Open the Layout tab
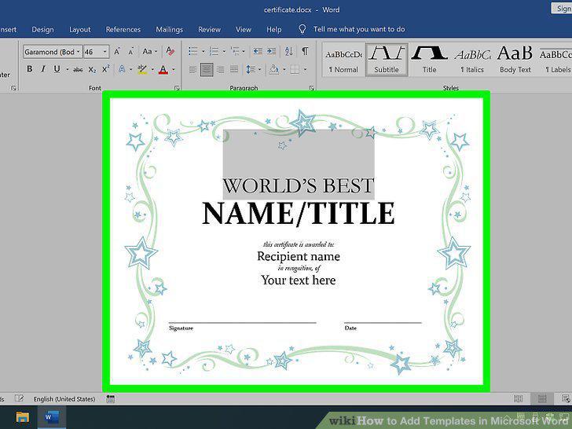The image size is (572, 429). (80, 29)
